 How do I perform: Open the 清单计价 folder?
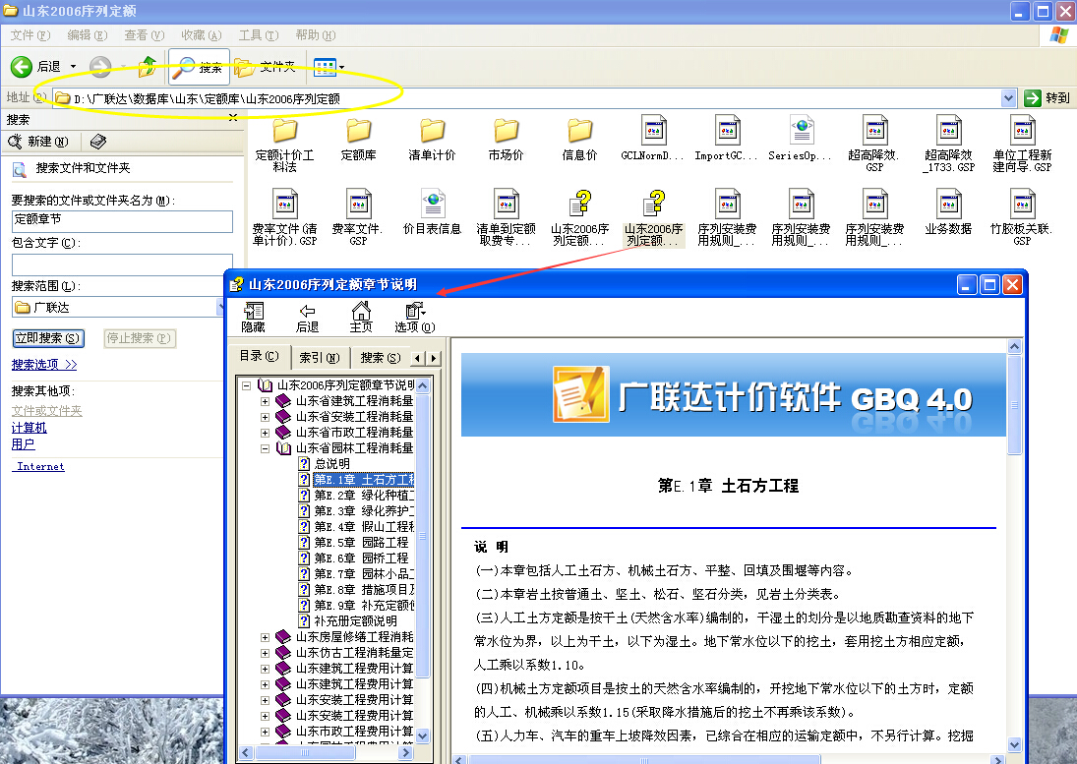point(432,140)
